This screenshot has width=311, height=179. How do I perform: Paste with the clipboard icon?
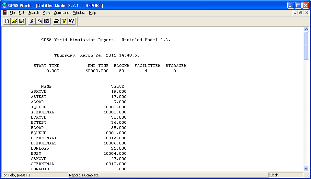coord(47,21)
